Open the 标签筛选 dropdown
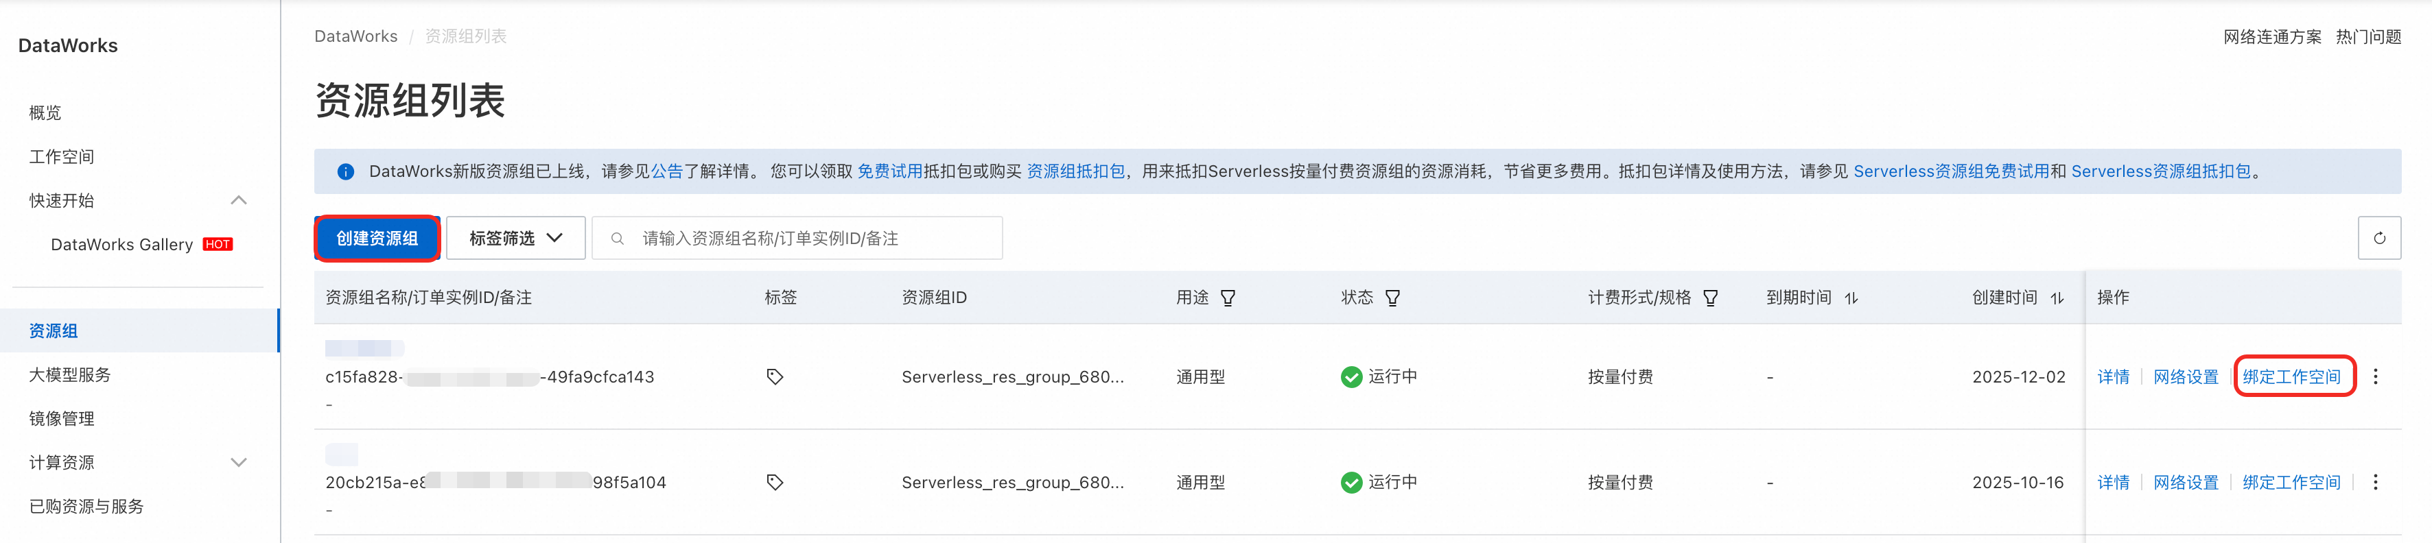Viewport: 2432px width, 543px height. [515, 239]
